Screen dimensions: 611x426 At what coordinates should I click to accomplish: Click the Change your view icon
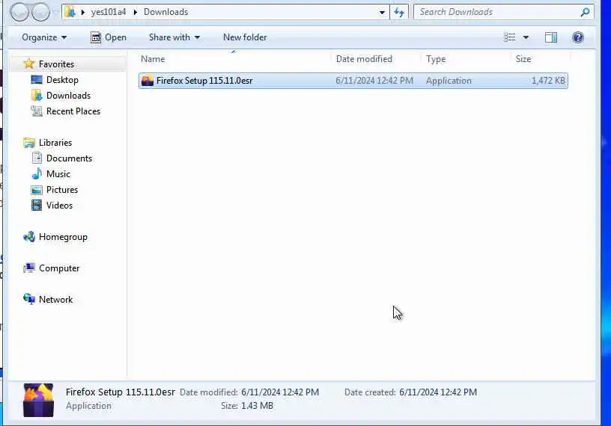[x=509, y=37]
